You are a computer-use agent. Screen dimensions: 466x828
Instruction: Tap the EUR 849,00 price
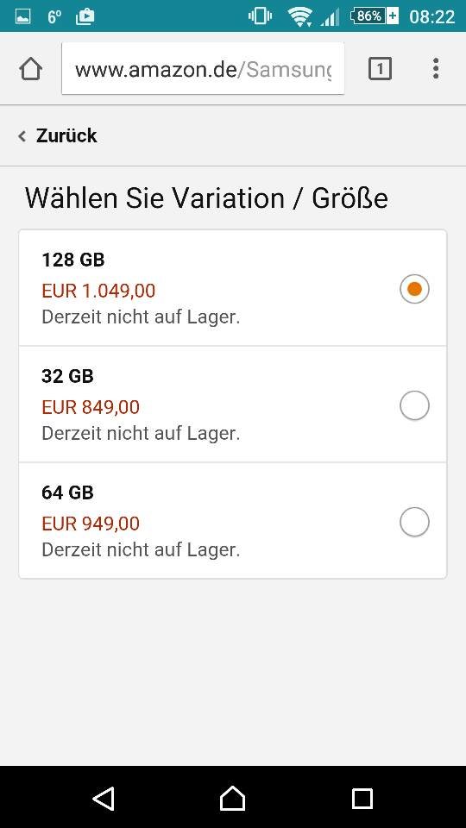tap(91, 407)
